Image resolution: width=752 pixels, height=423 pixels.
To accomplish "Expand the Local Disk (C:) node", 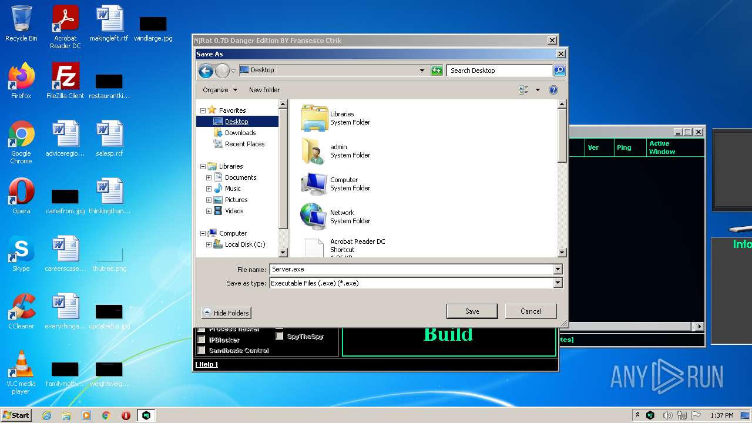I will [209, 244].
